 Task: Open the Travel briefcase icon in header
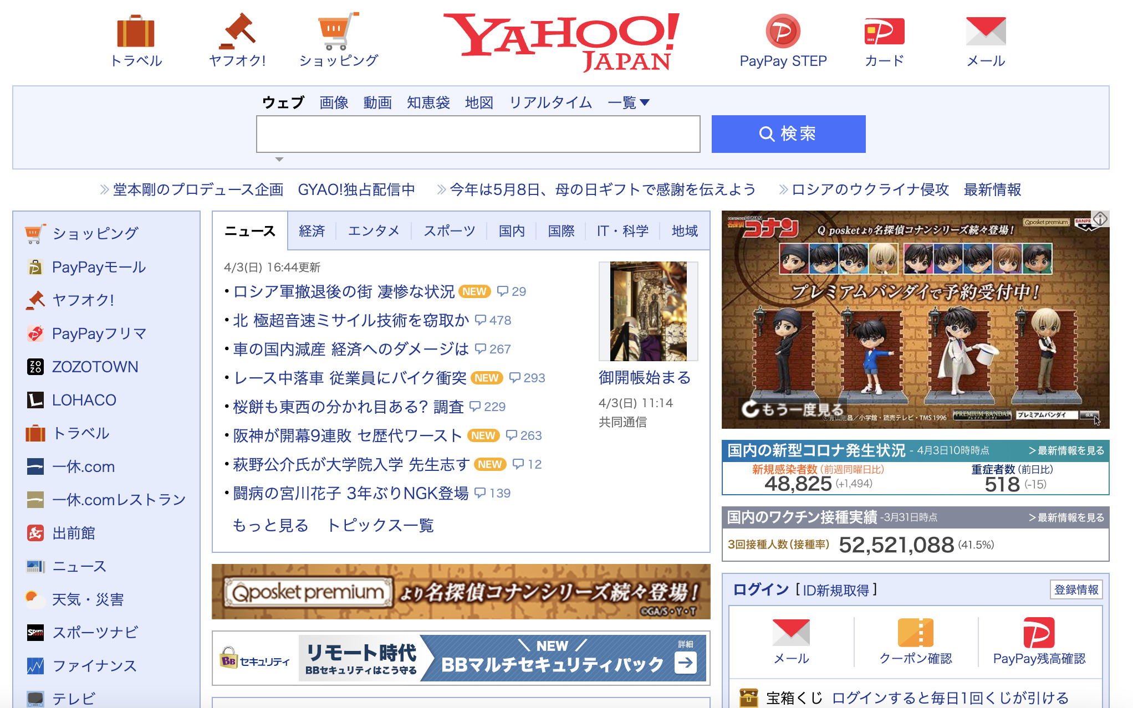136,32
